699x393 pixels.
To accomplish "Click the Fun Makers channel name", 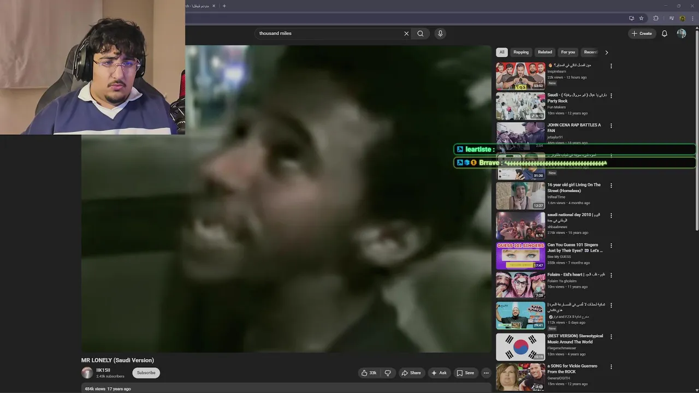I will [x=556, y=107].
